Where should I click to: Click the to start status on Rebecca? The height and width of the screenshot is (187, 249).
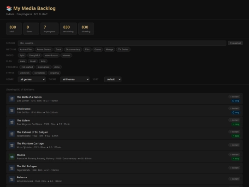pos(234,179)
